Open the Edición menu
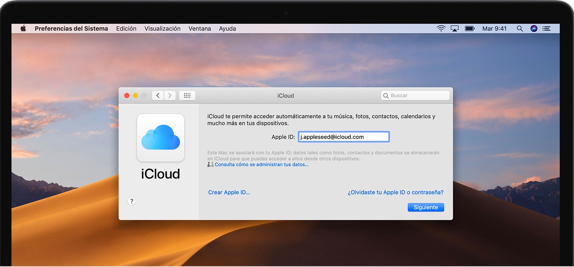This screenshot has height=267, width=574. point(126,29)
